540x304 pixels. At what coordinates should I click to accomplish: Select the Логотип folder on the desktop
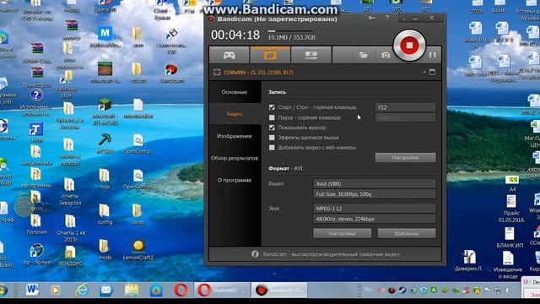click(x=36, y=224)
